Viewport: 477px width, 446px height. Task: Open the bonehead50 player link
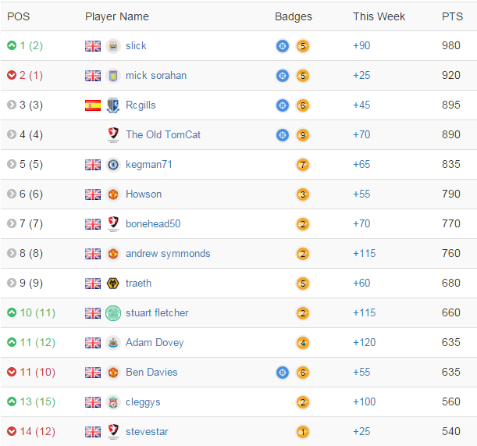pyautogui.click(x=153, y=223)
